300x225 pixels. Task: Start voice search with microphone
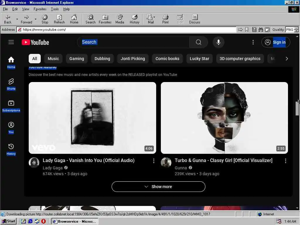(x=218, y=42)
